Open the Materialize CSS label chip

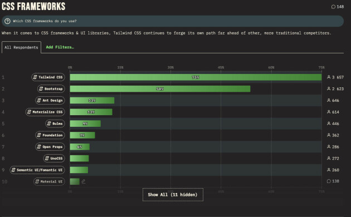[45, 112]
